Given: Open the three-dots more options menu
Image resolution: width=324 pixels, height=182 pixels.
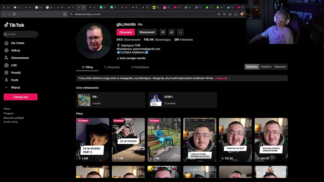Looking at the screenshot, I should 180,32.
